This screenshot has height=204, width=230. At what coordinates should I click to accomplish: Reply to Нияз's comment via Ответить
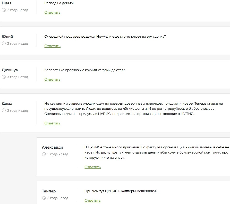pyautogui.click(x=52, y=12)
